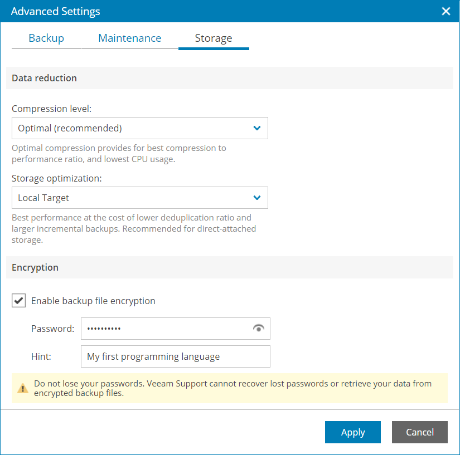Image resolution: width=460 pixels, height=455 pixels.
Task: Click the Compression level dropdown chevron
Action: click(x=257, y=128)
